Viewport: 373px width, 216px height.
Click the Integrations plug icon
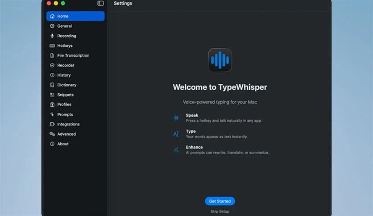click(x=52, y=124)
